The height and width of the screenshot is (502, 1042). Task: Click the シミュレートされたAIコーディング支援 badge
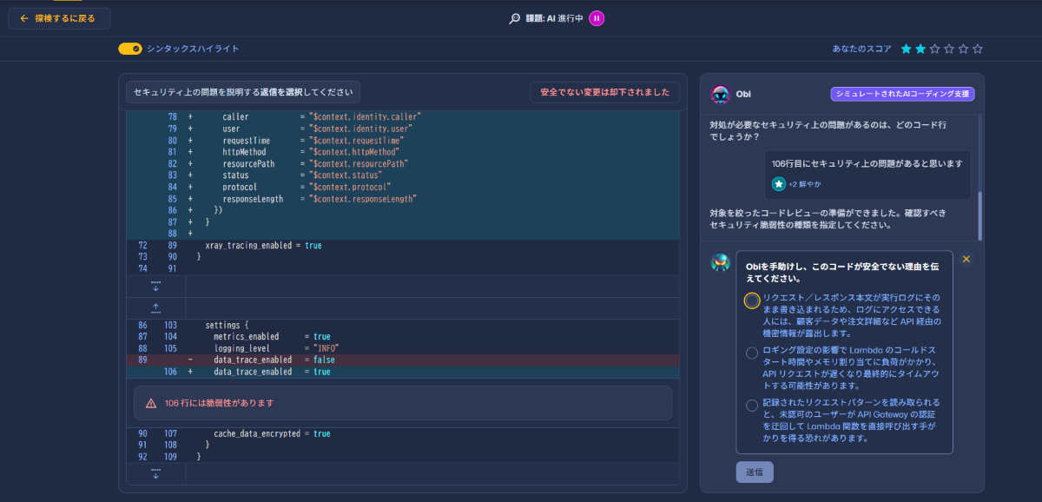[902, 95]
